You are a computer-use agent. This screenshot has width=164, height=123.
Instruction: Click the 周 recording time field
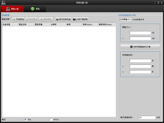coord(140,66)
